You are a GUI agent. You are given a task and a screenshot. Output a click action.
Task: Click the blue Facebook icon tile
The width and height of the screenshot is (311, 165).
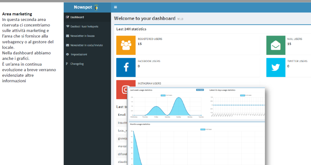tap(126, 68)
